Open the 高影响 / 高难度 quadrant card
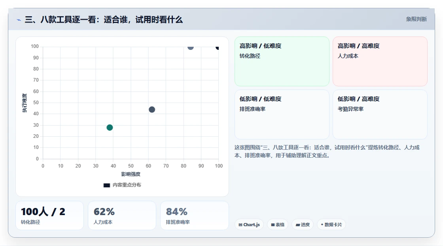This screenshot has width=443, height=246. pyautogui.click(x=380, y=61)
